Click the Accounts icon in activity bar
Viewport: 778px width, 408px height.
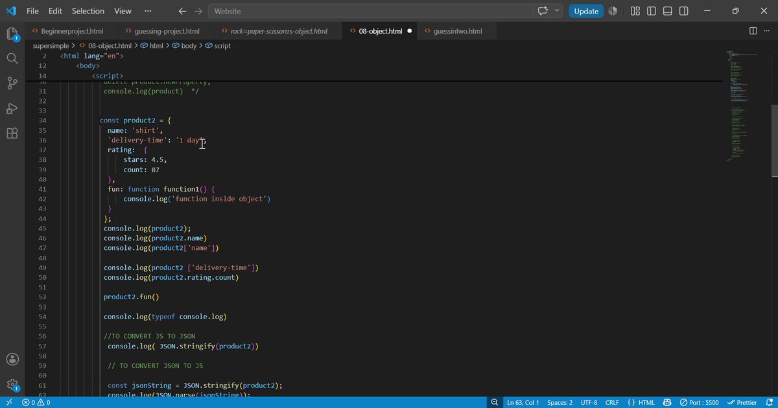pos(12,359)
